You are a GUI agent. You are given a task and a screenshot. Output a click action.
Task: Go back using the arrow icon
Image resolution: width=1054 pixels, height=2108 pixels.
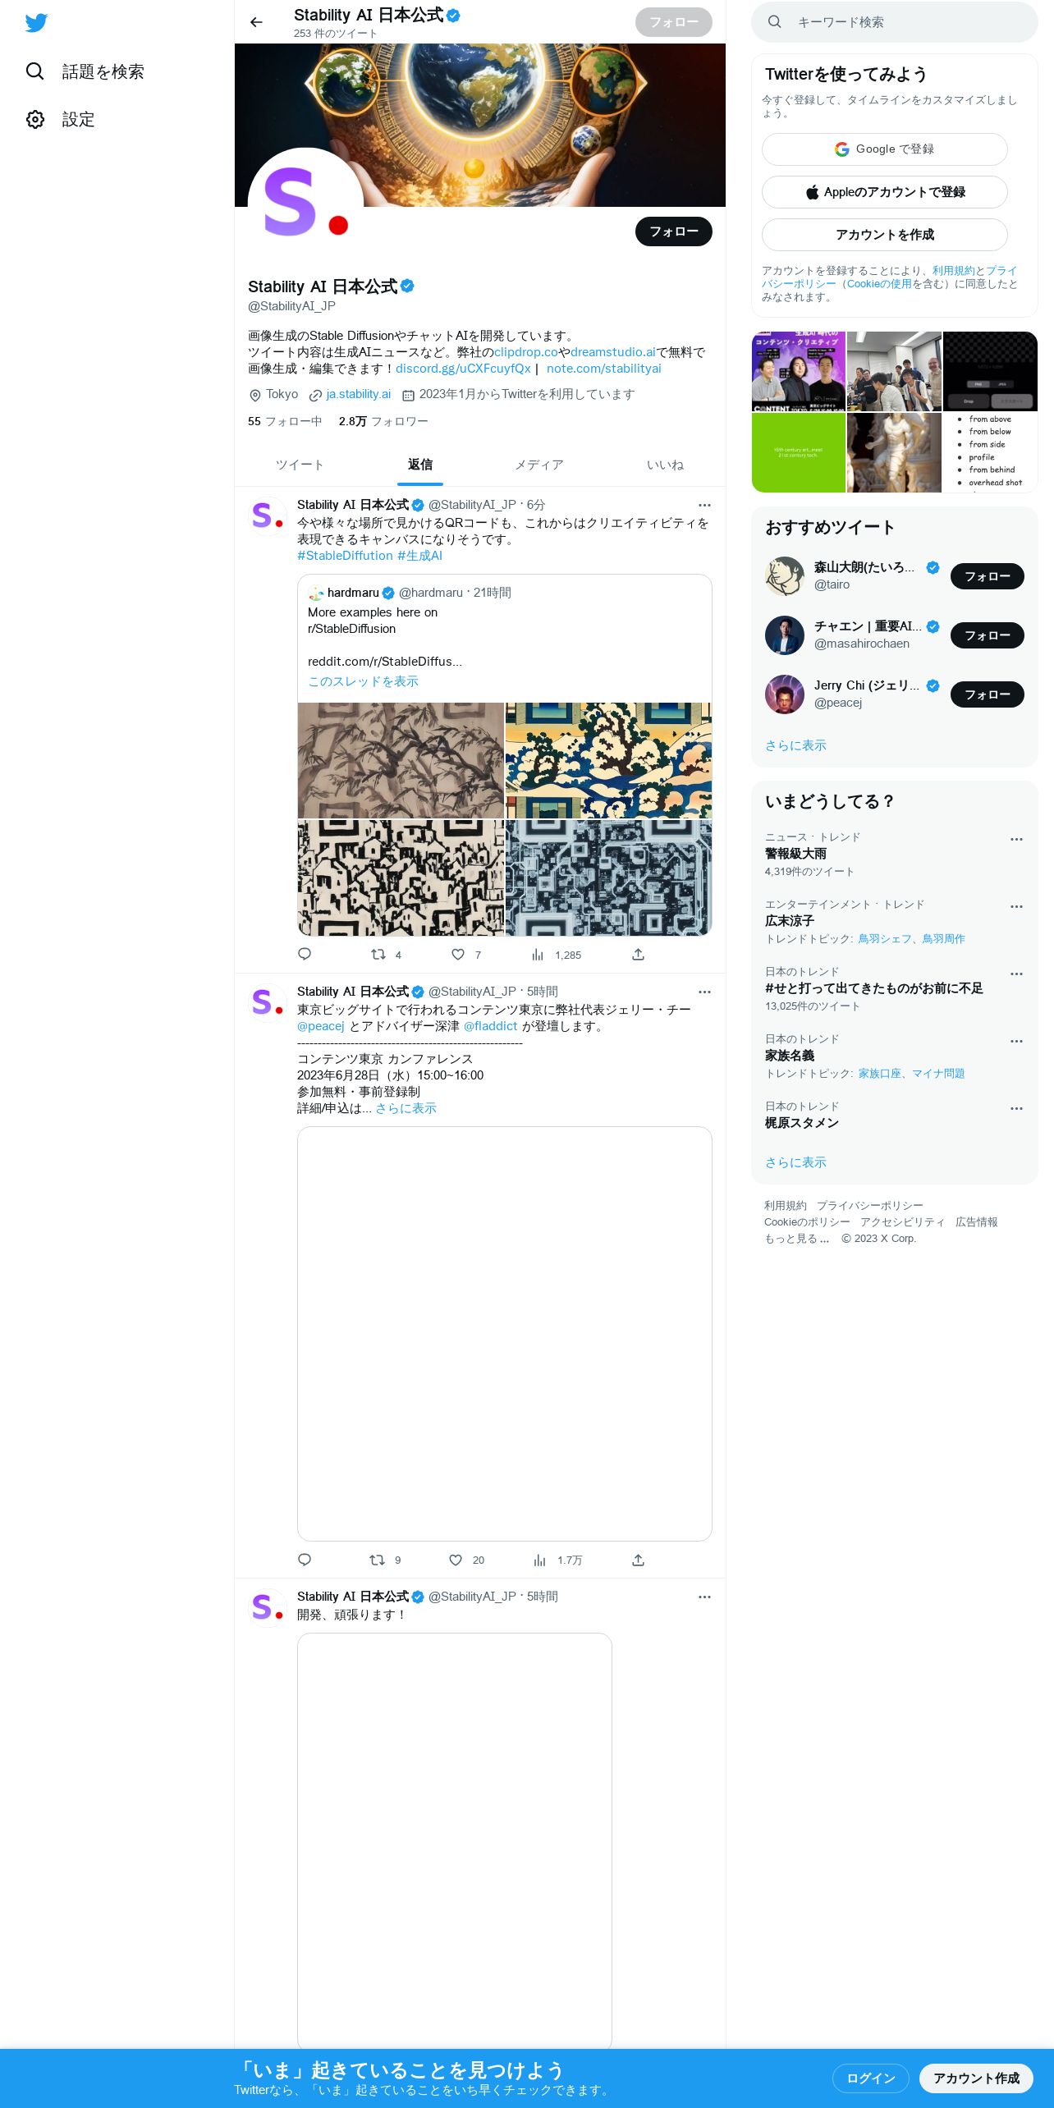256,22
